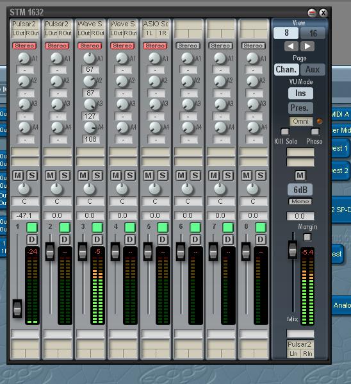This screenshot has width=351, height=384.
Task: Click the D button on channel 5
Action: coord(163,240)
